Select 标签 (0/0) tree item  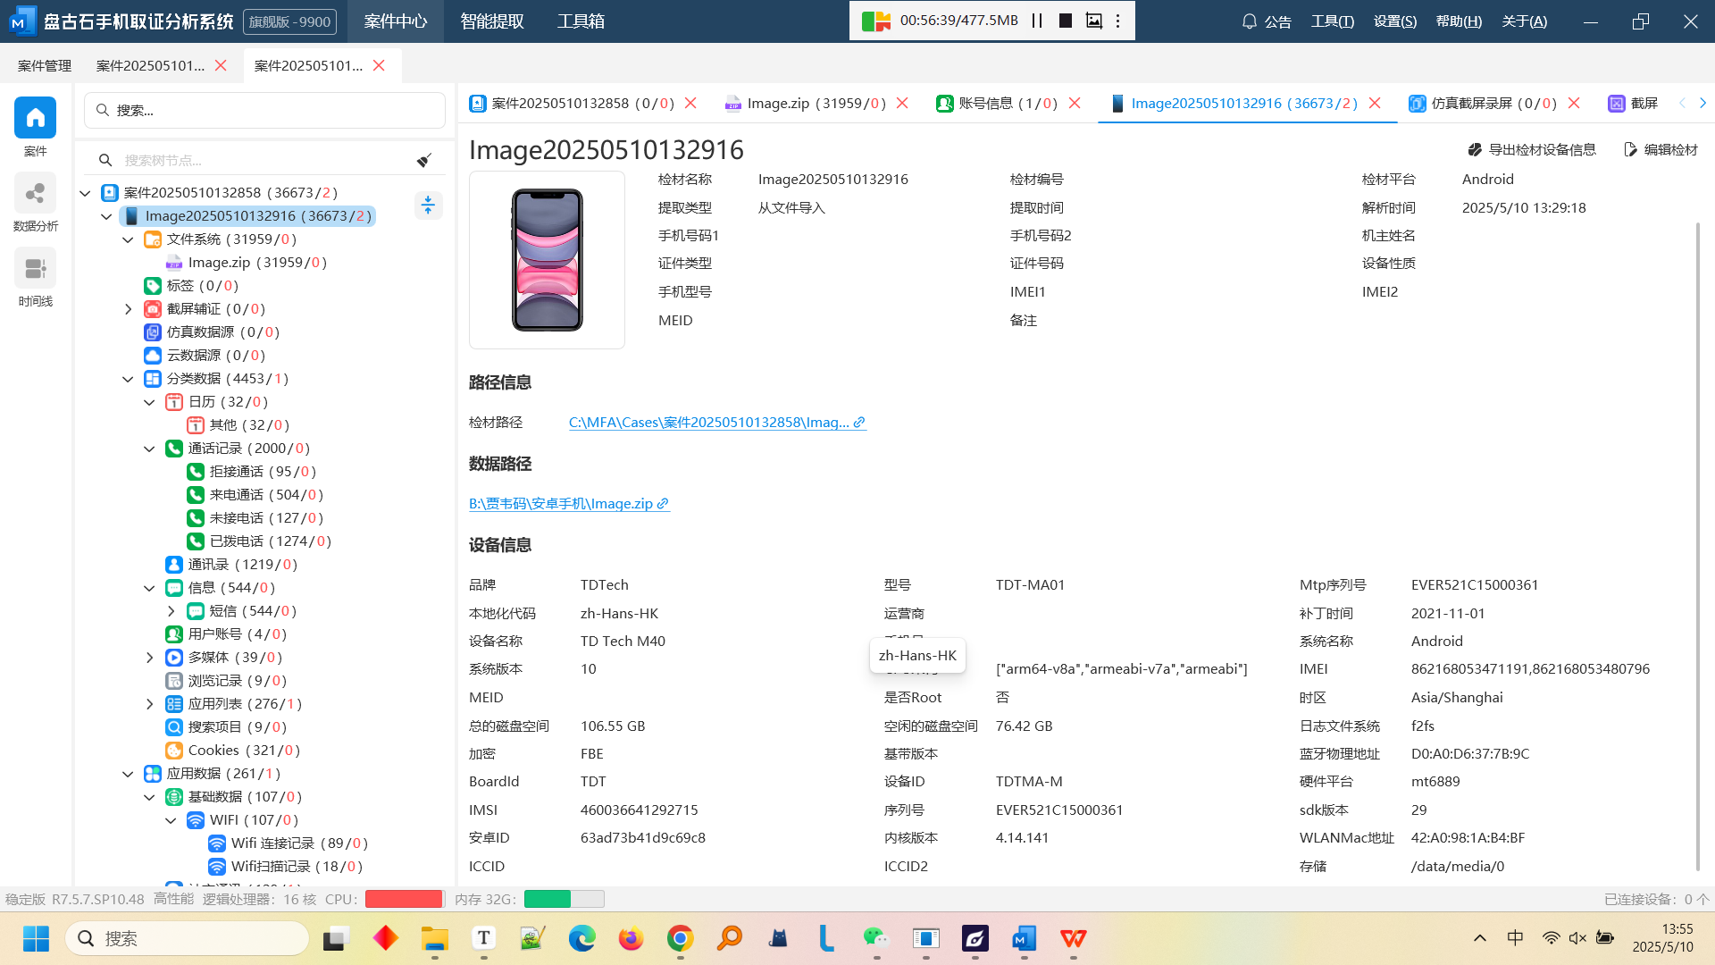point(191,286)
